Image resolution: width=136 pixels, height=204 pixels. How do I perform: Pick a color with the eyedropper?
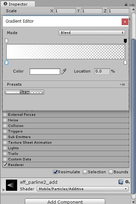64,71
